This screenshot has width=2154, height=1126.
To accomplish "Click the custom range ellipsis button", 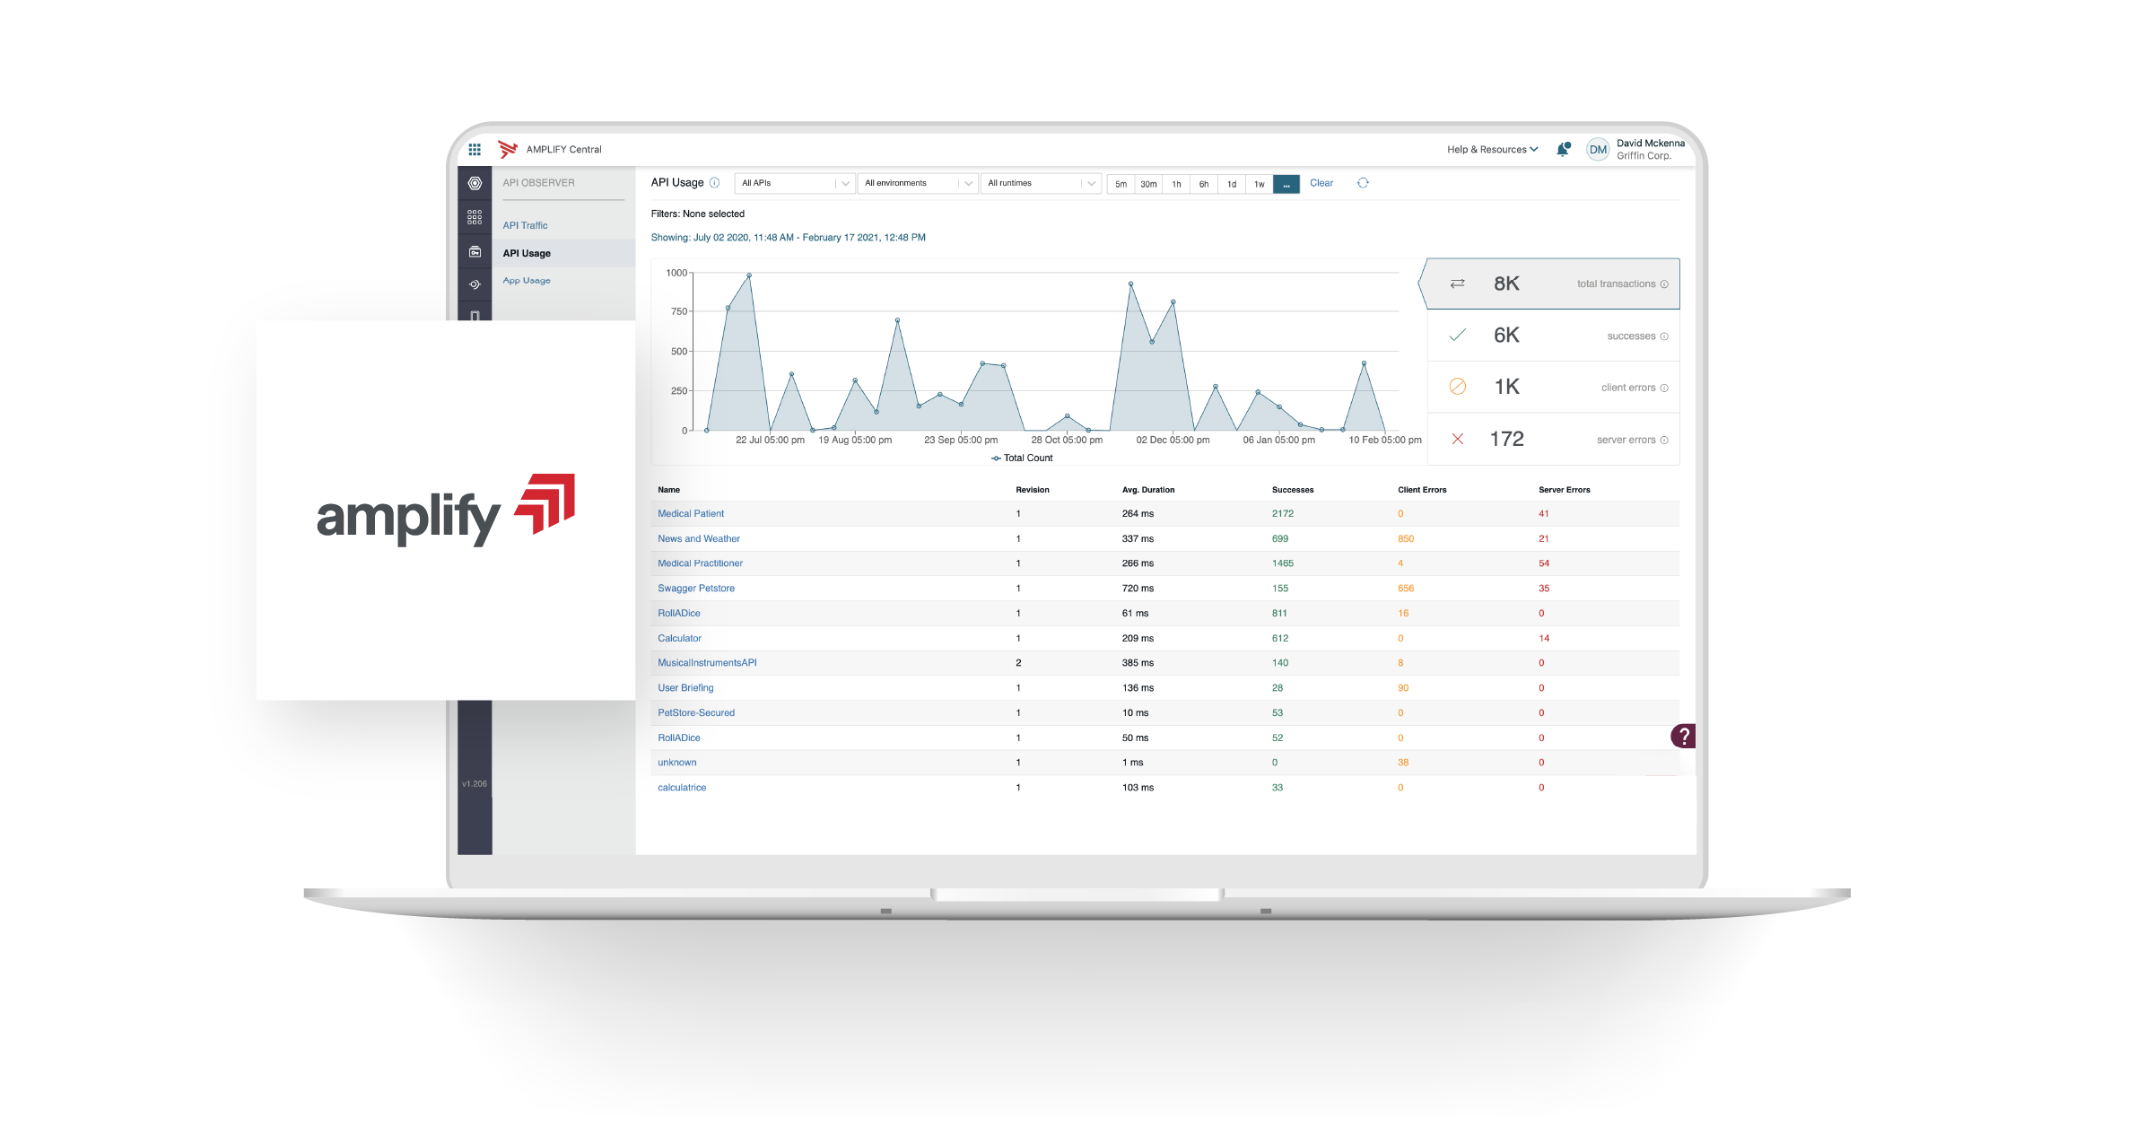I will [x=1286, y=184].
